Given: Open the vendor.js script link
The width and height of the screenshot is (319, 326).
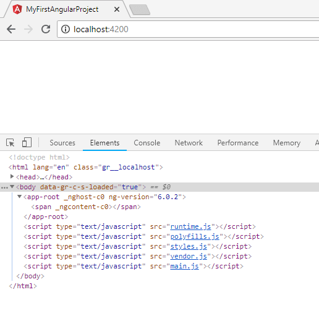Looking at the screenshot, I should pos(189,256).
